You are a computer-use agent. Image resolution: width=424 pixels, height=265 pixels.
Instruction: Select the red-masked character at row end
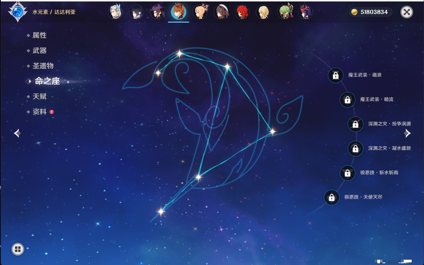(x=305, y=12)
